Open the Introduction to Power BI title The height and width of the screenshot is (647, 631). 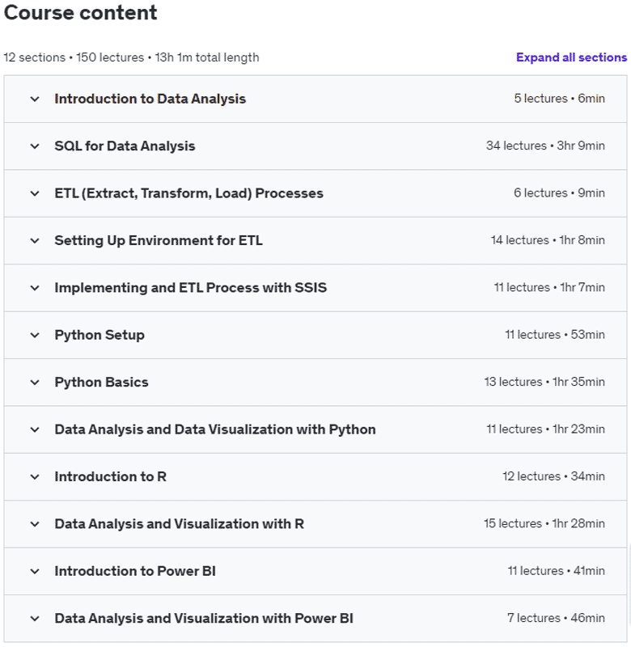point(135,571)
